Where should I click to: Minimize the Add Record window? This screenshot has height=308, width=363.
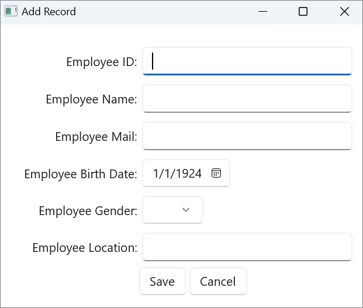(x=262, y=12)
